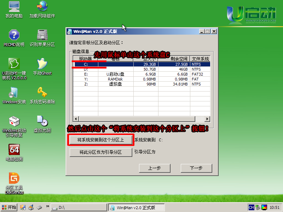Screen dimensions: 283x212
Task: Expand quick launch overflow chevron
Action: (47, 206)
